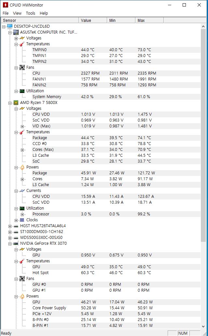Image resolution: width=208 pixels, height=336 pixels.
Task: Collapse the ASUSTeK Temperatures node
Action: pos(16,44)
